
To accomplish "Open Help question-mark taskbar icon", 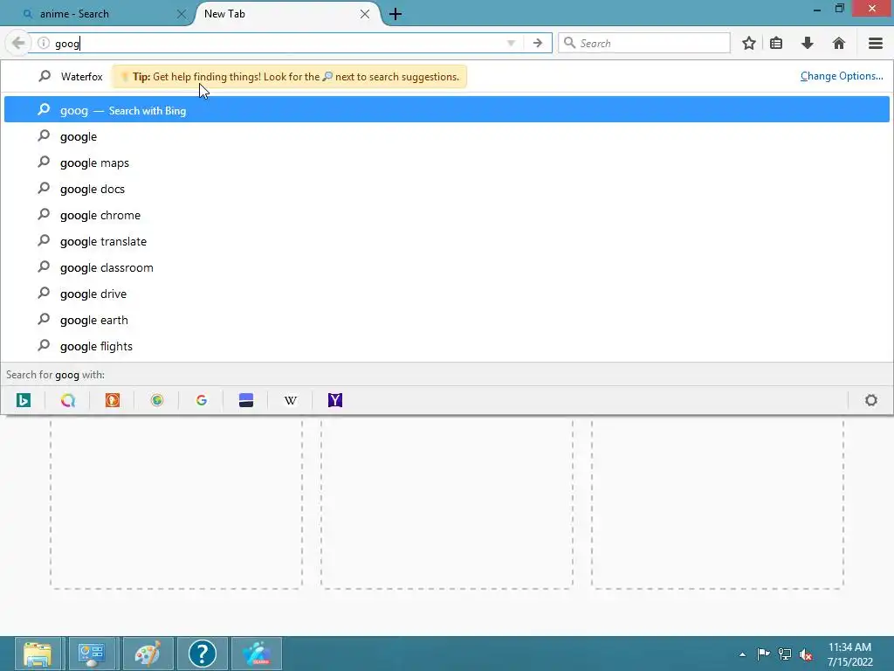I will coord(203,654).
